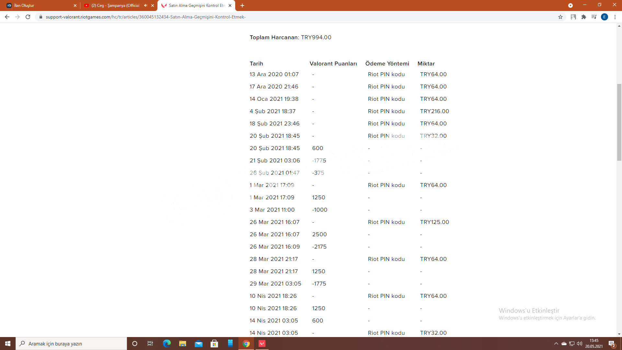Image resolution: width=622 pixels, height=350 pixels.
Task: Open network settings tray icon
Action: 572,344
